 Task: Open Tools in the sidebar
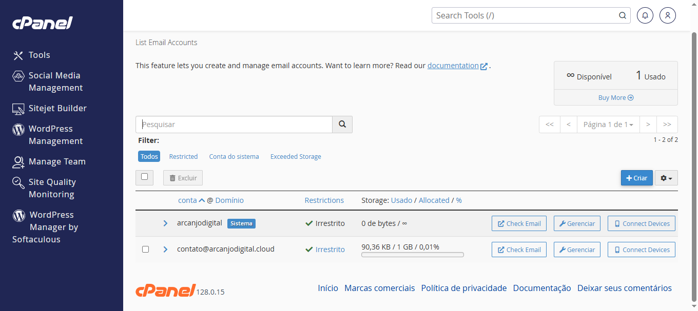[x=39, y=55]
